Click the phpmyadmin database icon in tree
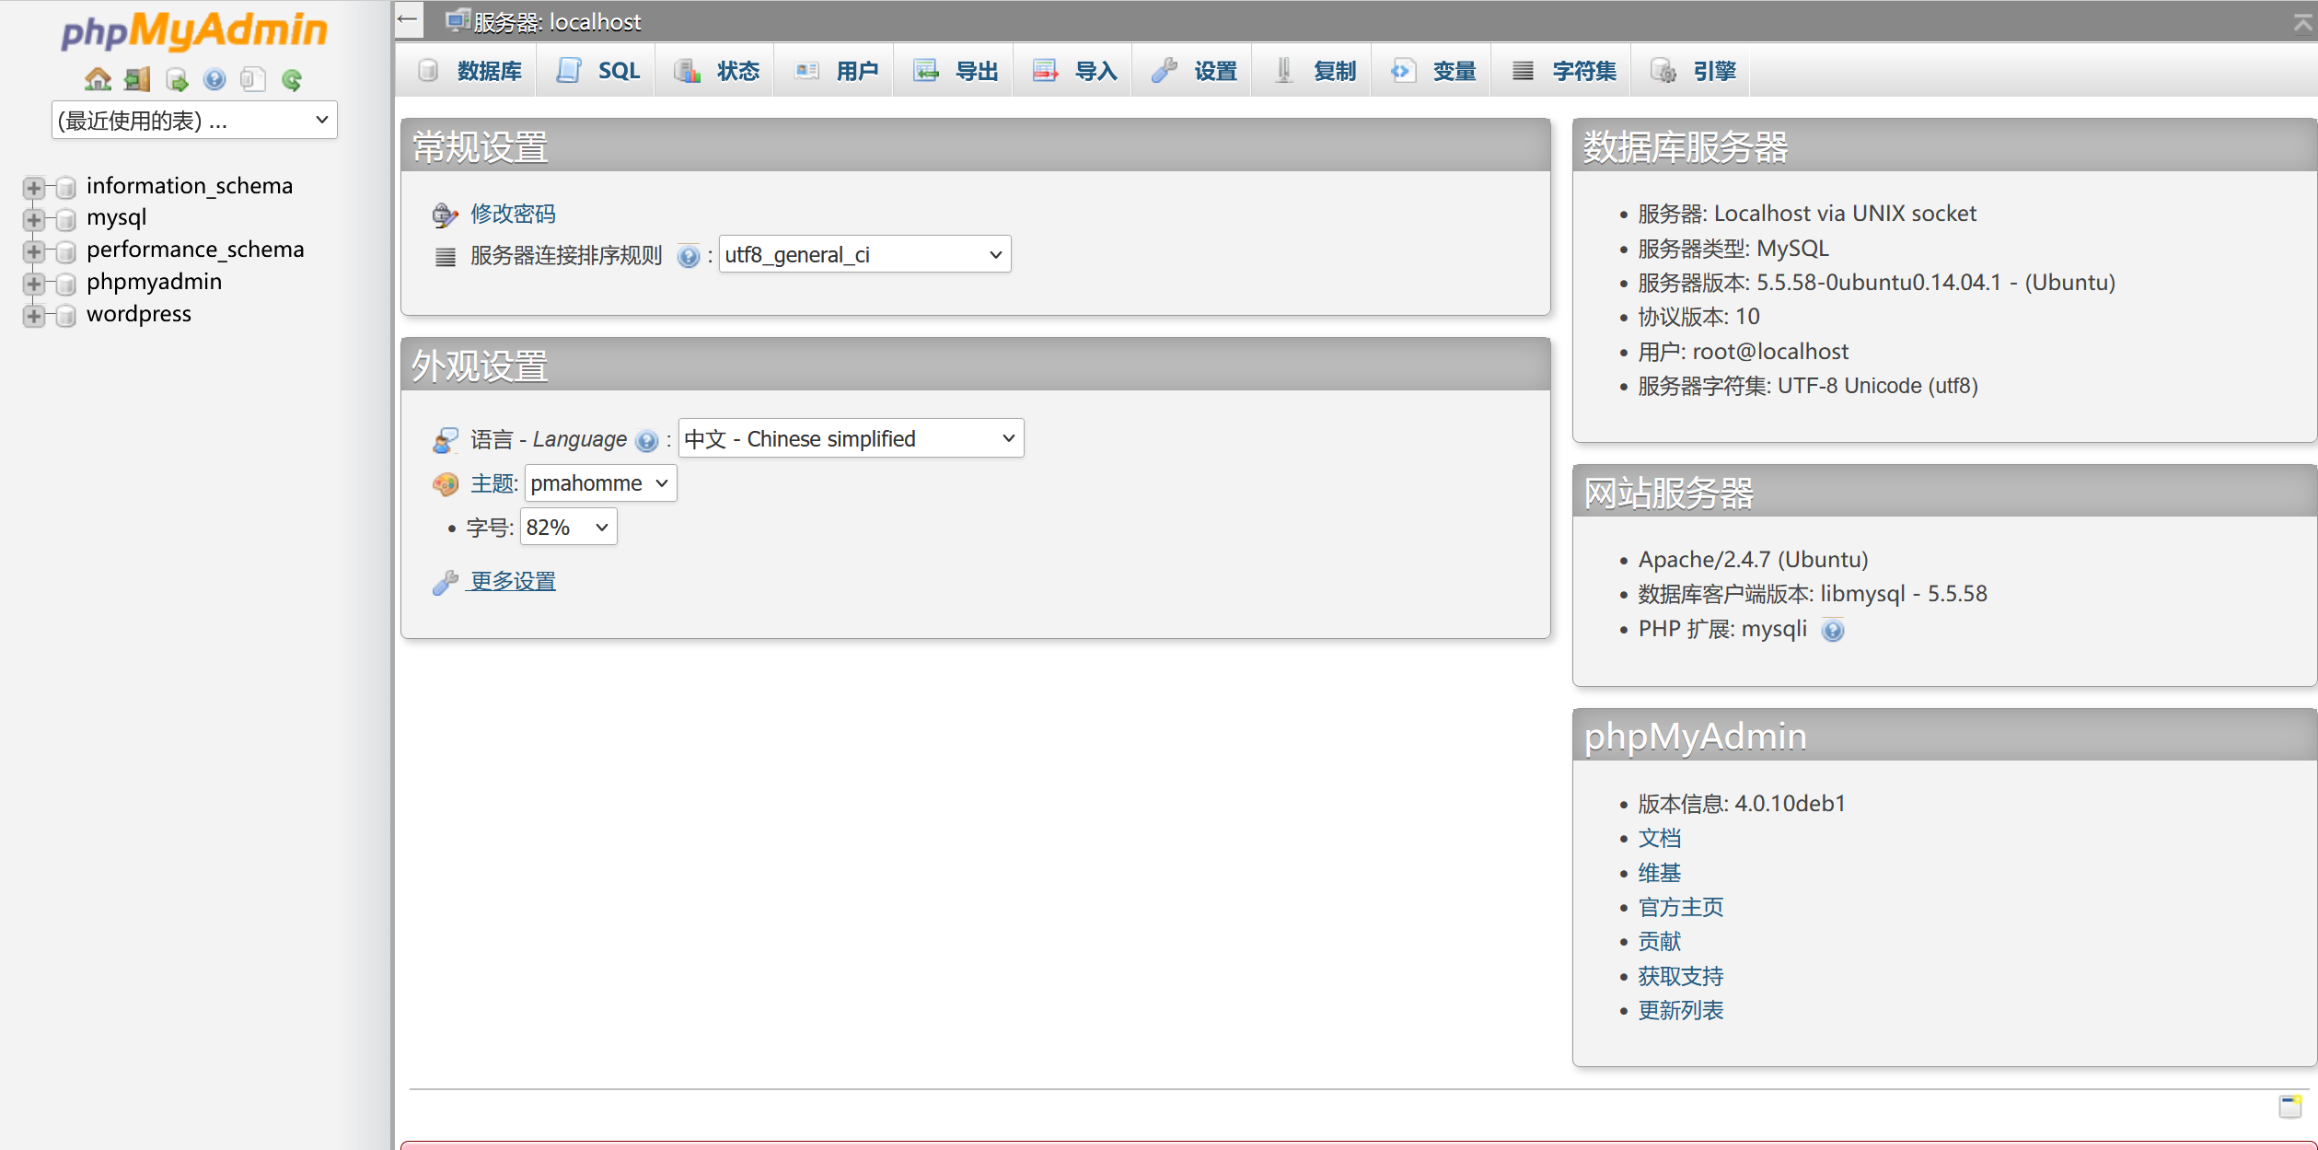This screenshot has width=2318, height=1150. [65, 284]
